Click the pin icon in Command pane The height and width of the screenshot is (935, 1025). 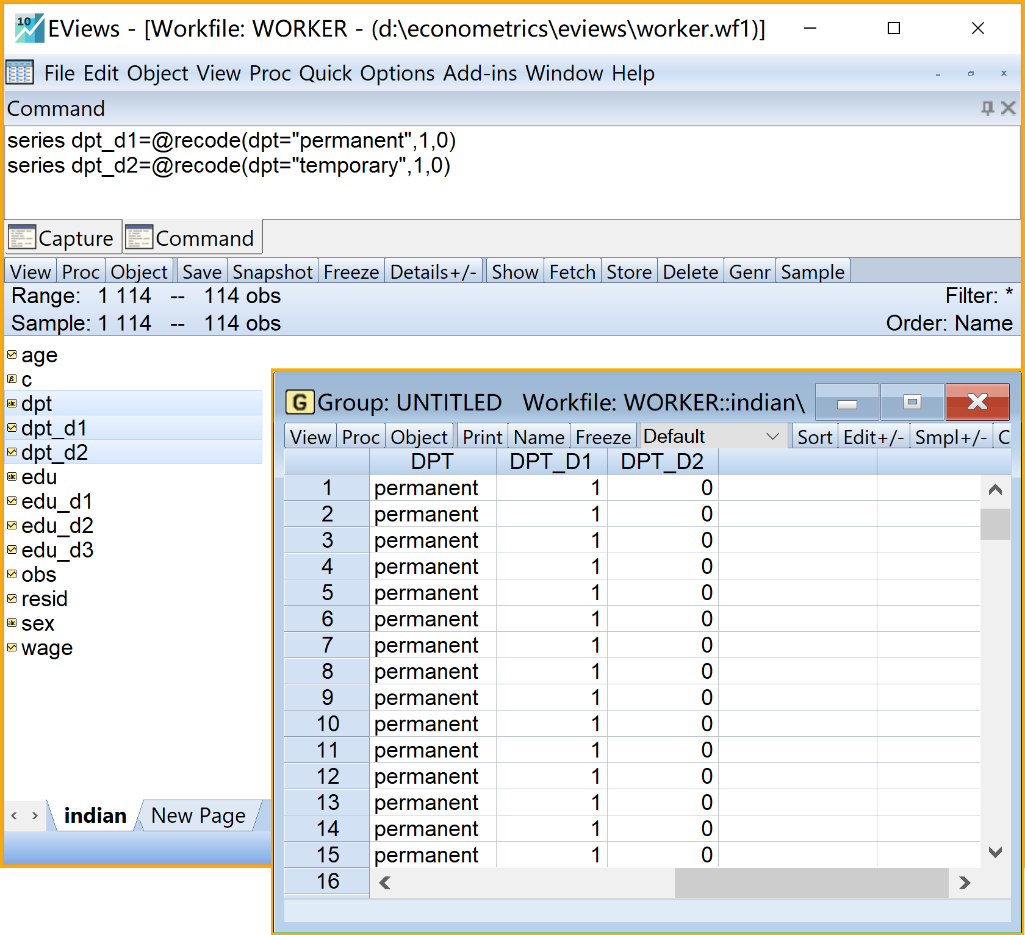click(x=987, y=109)
